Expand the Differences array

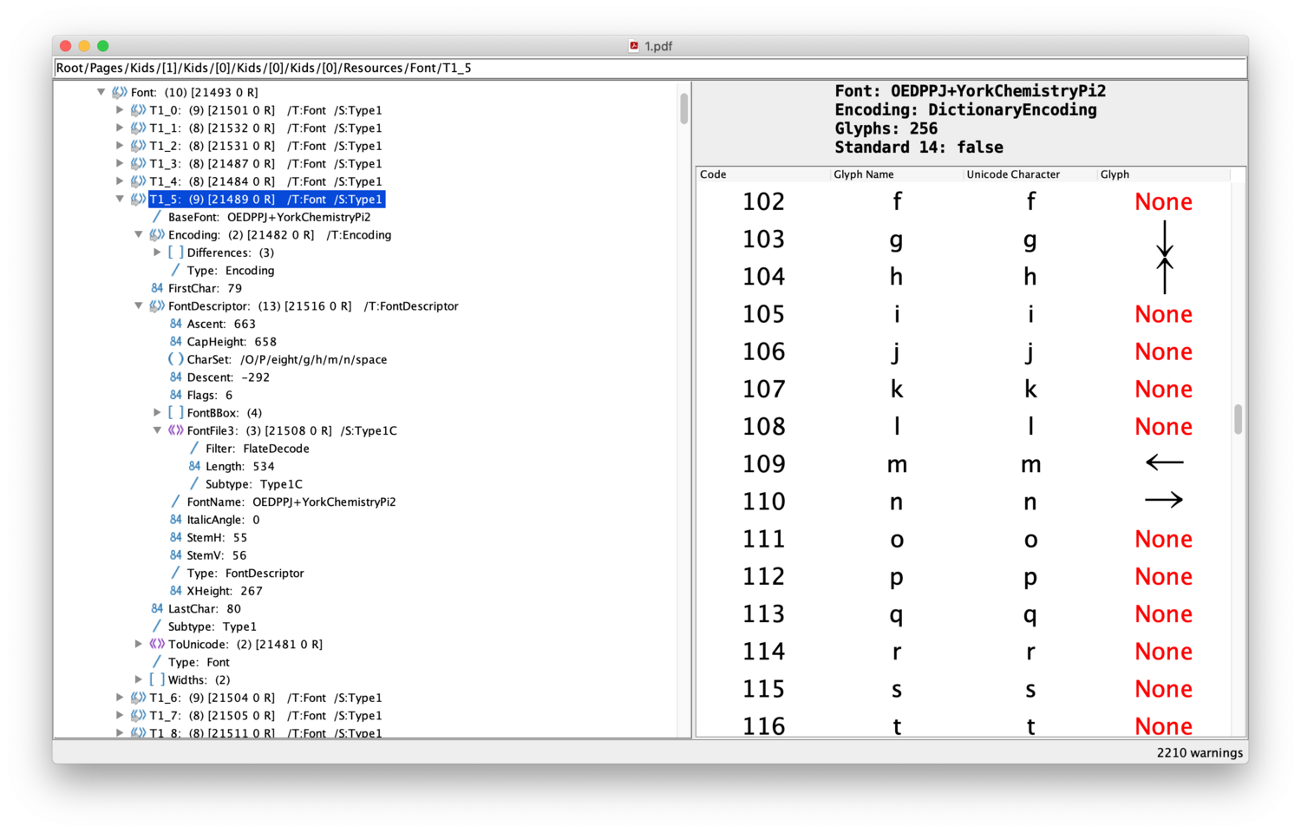157,253
